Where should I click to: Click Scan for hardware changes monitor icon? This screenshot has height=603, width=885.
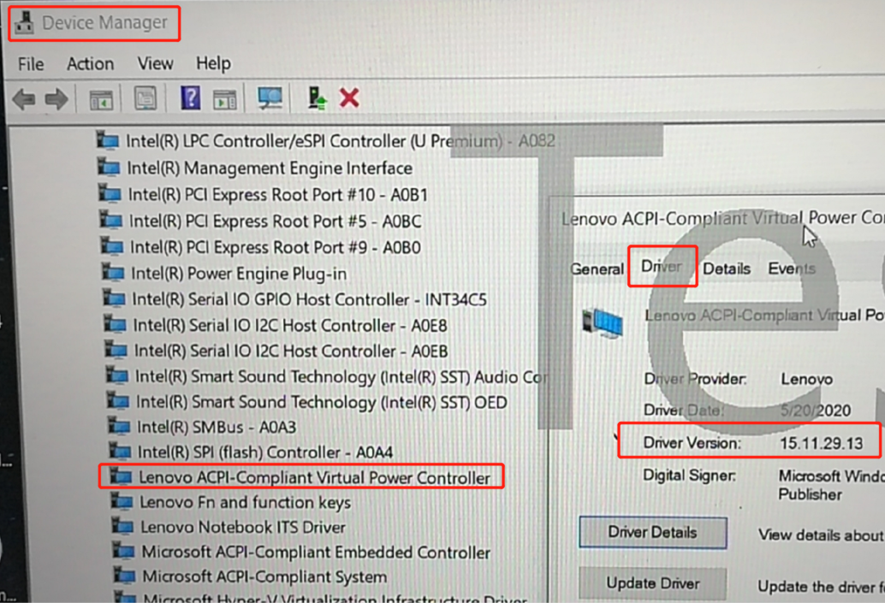(x=270, y=98)
